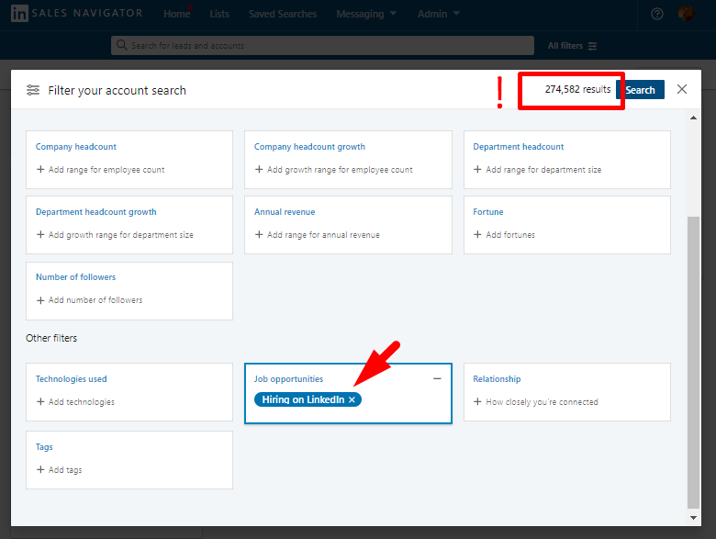
Task: Click the Filter your account search title
Action: pyautogui.click(x=117, y=90)
